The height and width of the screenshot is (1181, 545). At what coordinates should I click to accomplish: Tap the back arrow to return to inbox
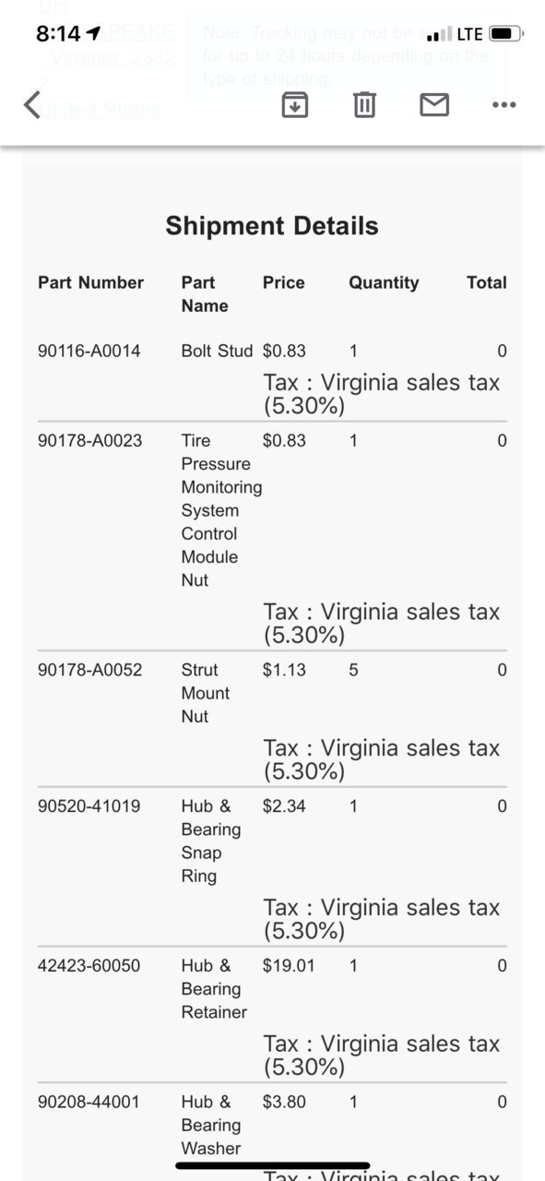tap(32, 104)
